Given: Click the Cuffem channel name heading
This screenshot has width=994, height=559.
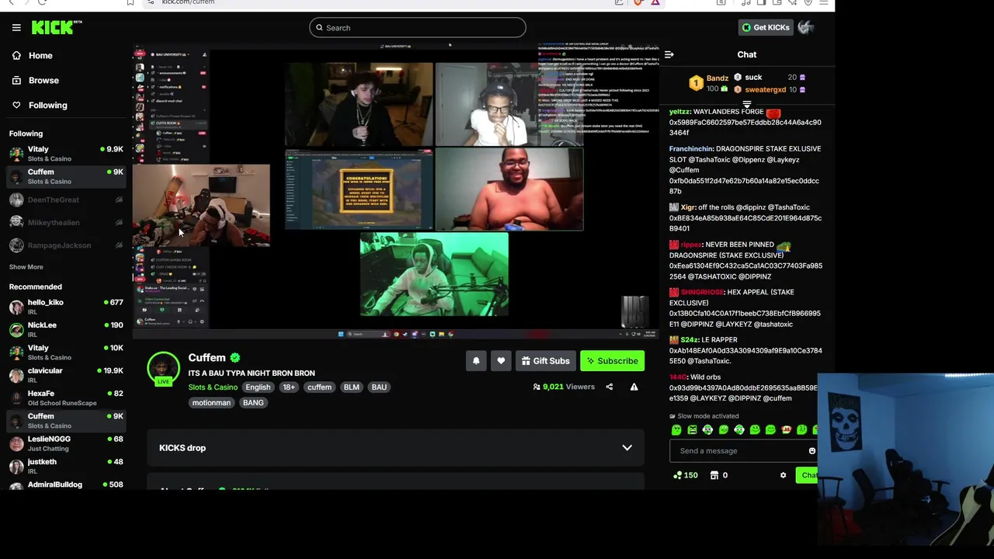Looking at the screenshot, I should [x=207, y=358].
